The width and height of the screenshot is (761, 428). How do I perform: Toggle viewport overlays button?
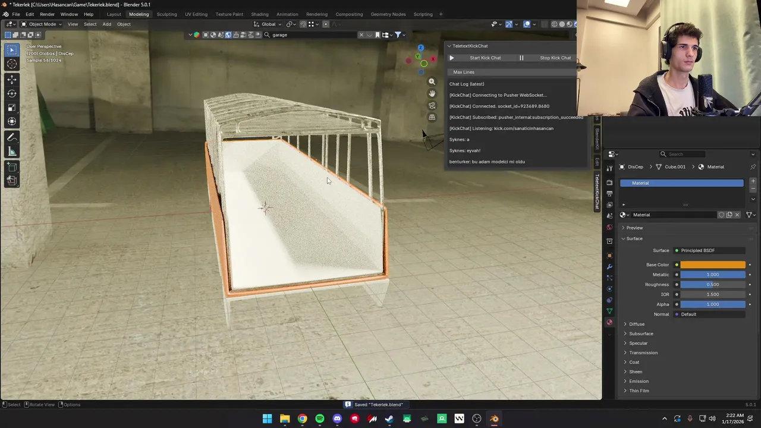tap(527, 24)
